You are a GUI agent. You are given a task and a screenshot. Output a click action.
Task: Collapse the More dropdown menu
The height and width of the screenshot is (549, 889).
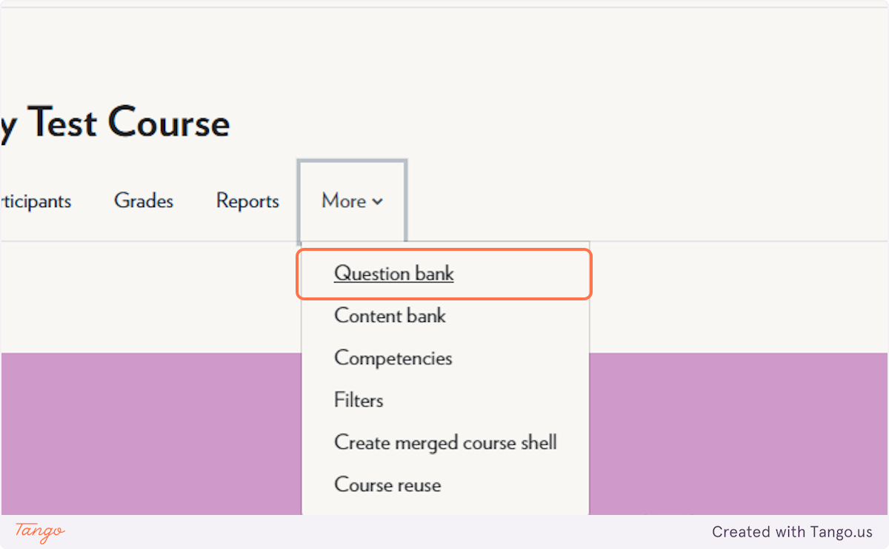point(352,201)
